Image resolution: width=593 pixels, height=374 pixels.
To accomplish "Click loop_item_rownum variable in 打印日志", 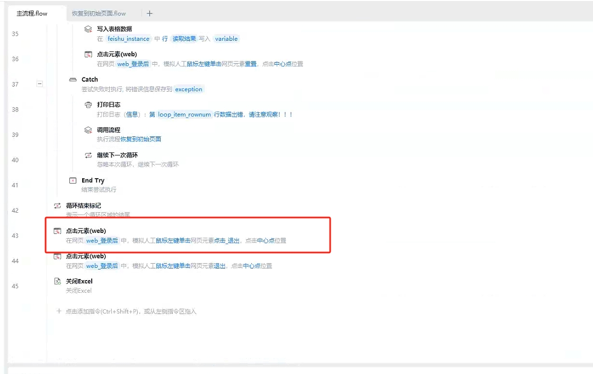I will pyautogui.click(x=184, y=114).
